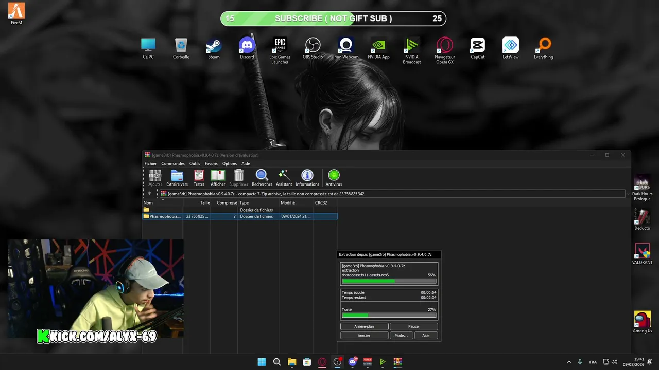Viewport: 659px width, 370px height.
Task: Select the Steam desktop icon
Action: [x=214, y=48]
